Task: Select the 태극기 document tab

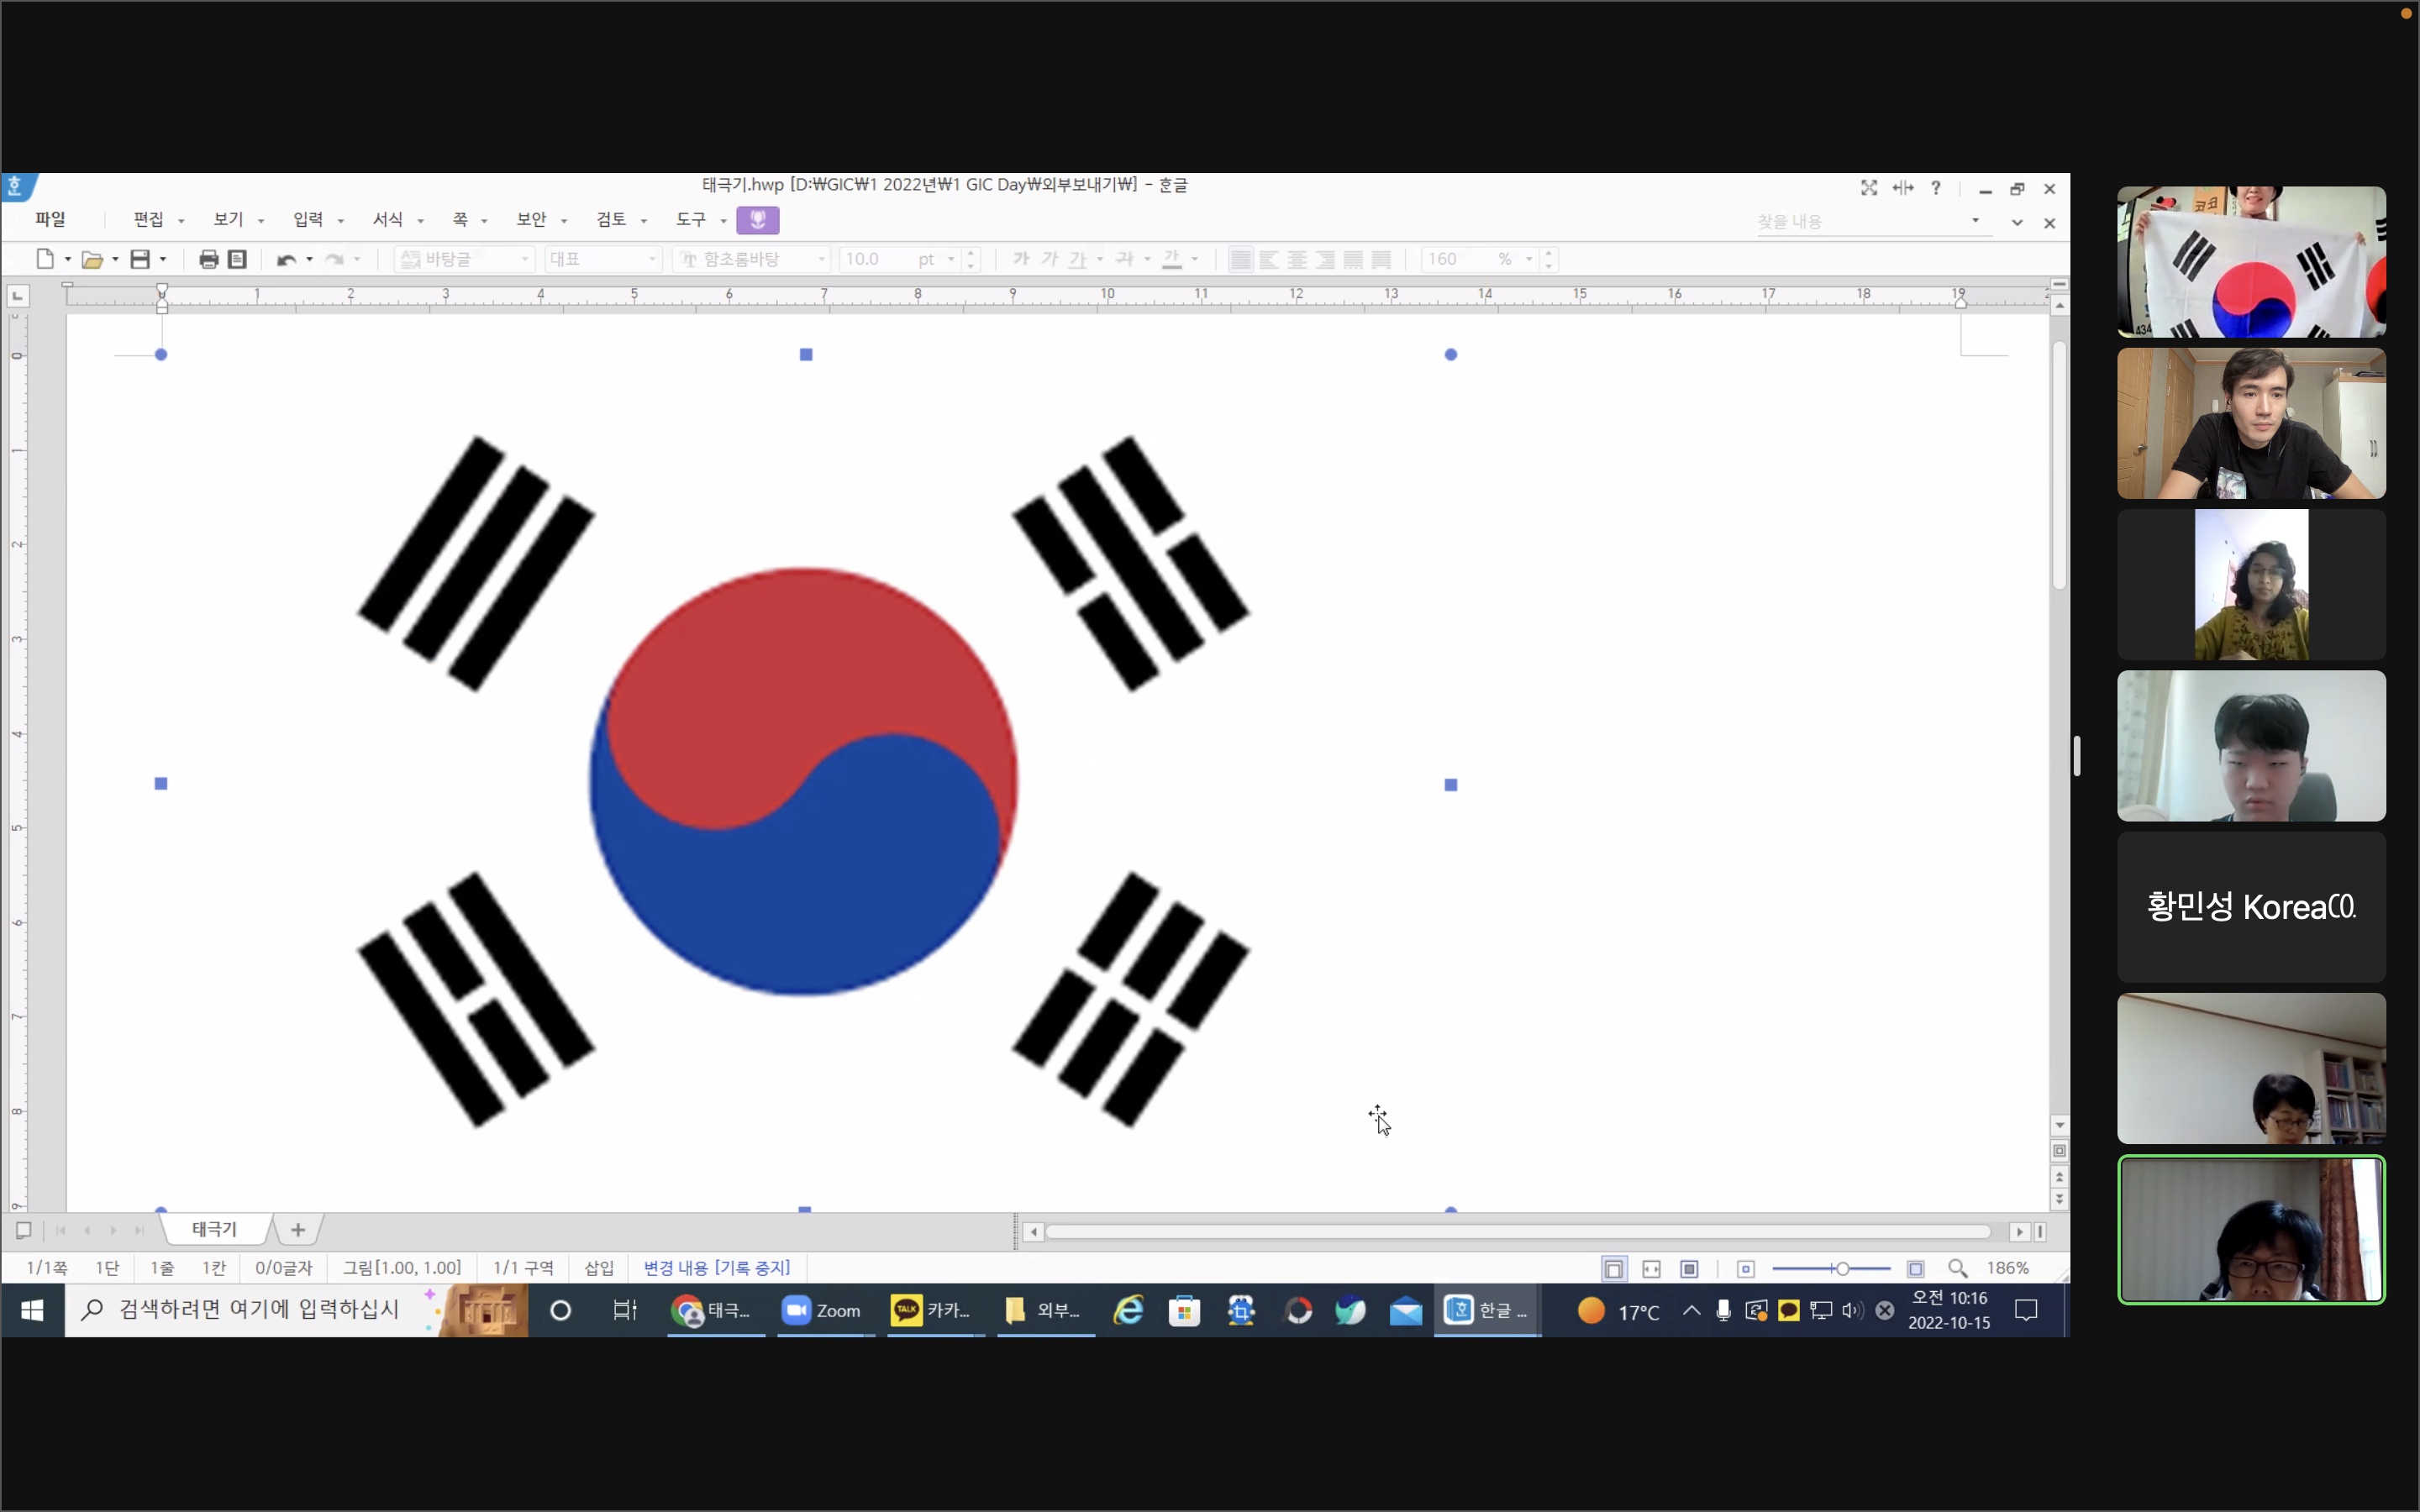Action: click(x=214, y=1229)
